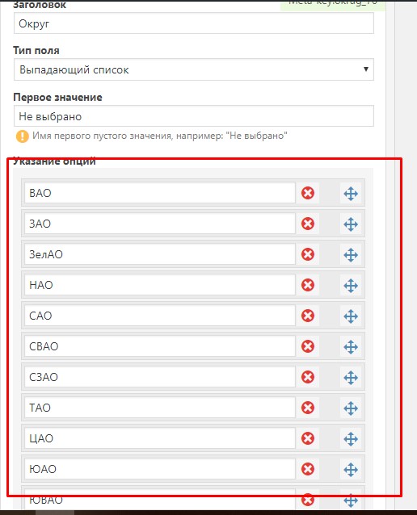Edit the ТАО option text field
The height and width of the screenshot is (515, 417).
pos(160,408)
